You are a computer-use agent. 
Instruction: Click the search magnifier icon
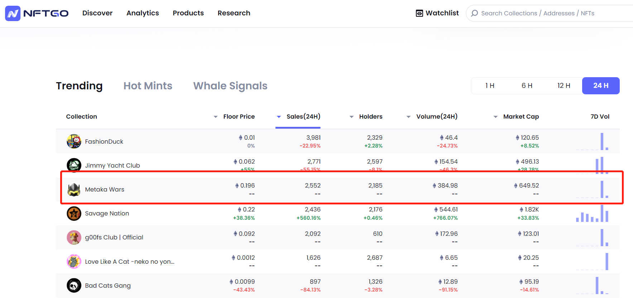[x=475, y=13]
